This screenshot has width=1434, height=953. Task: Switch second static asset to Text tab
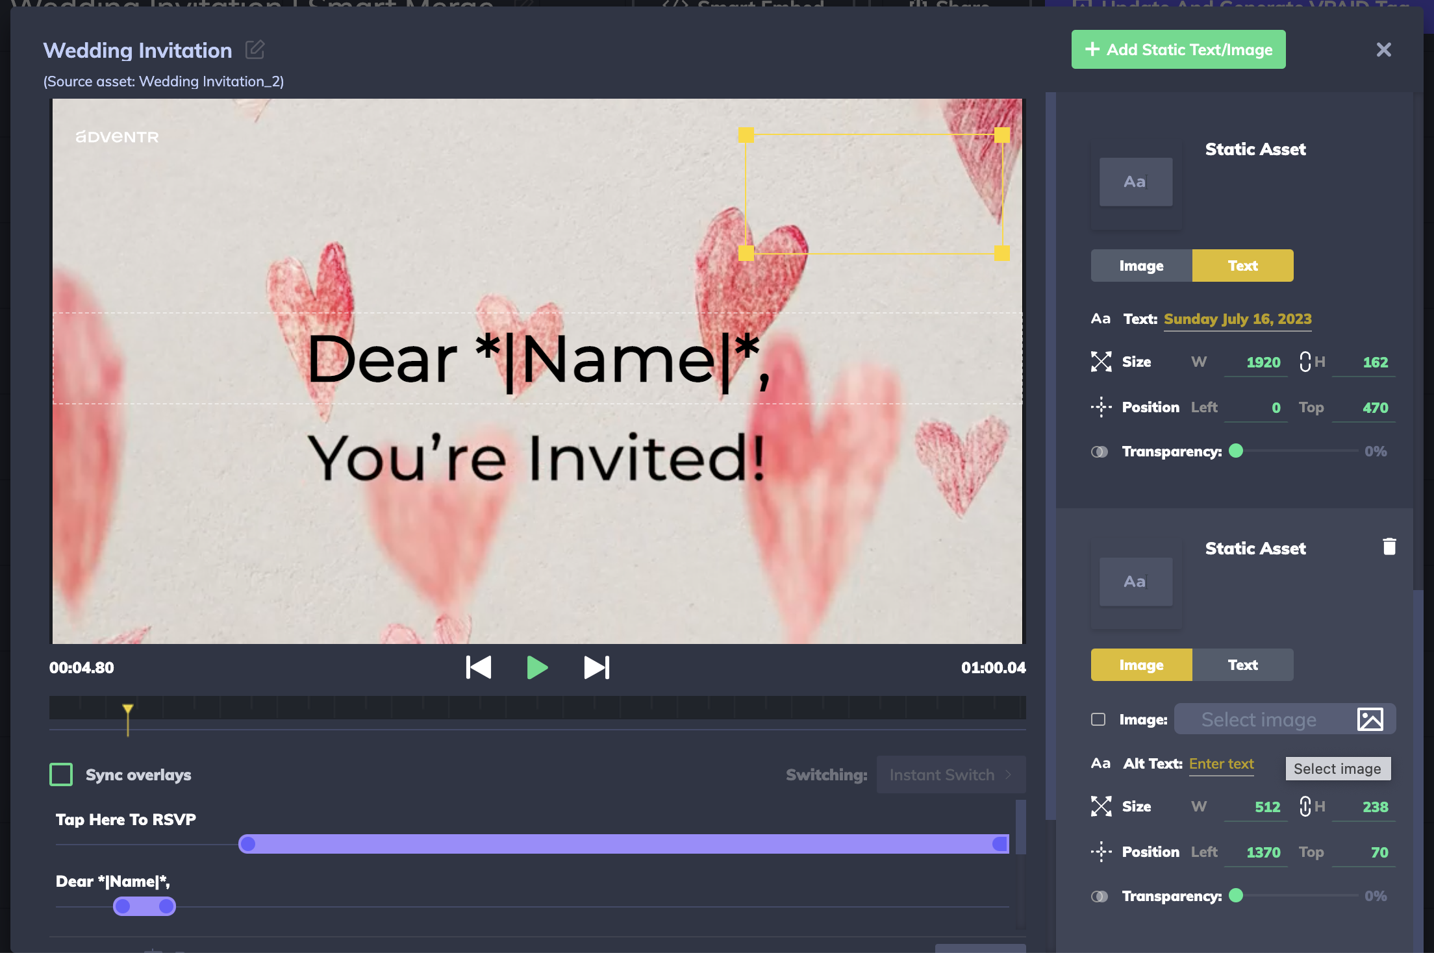click(1242, 665)
